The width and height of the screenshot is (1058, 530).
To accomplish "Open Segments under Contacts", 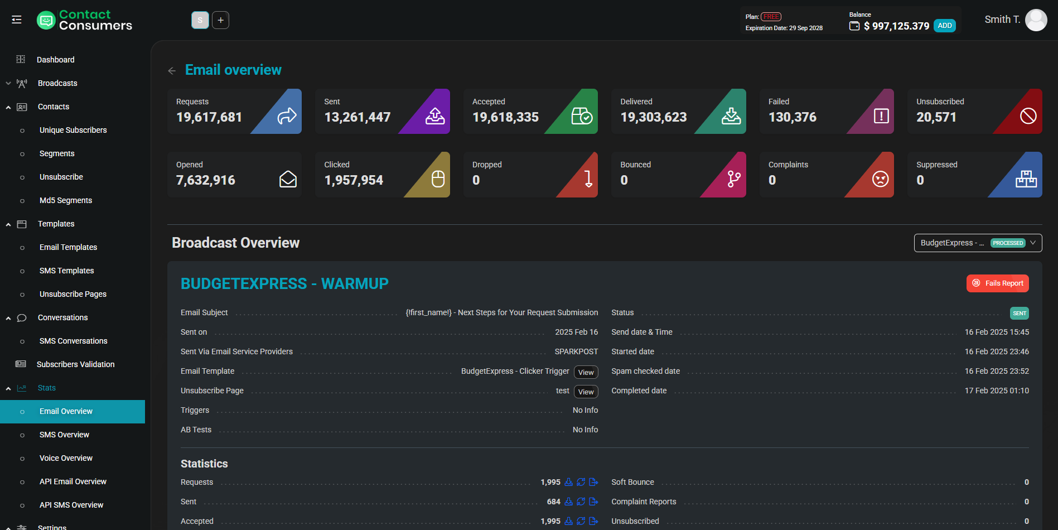I will click(57, 153).
